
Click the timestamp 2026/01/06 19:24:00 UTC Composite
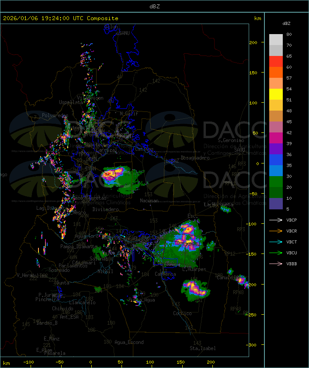pyautogui.click(x=61, y=18)
